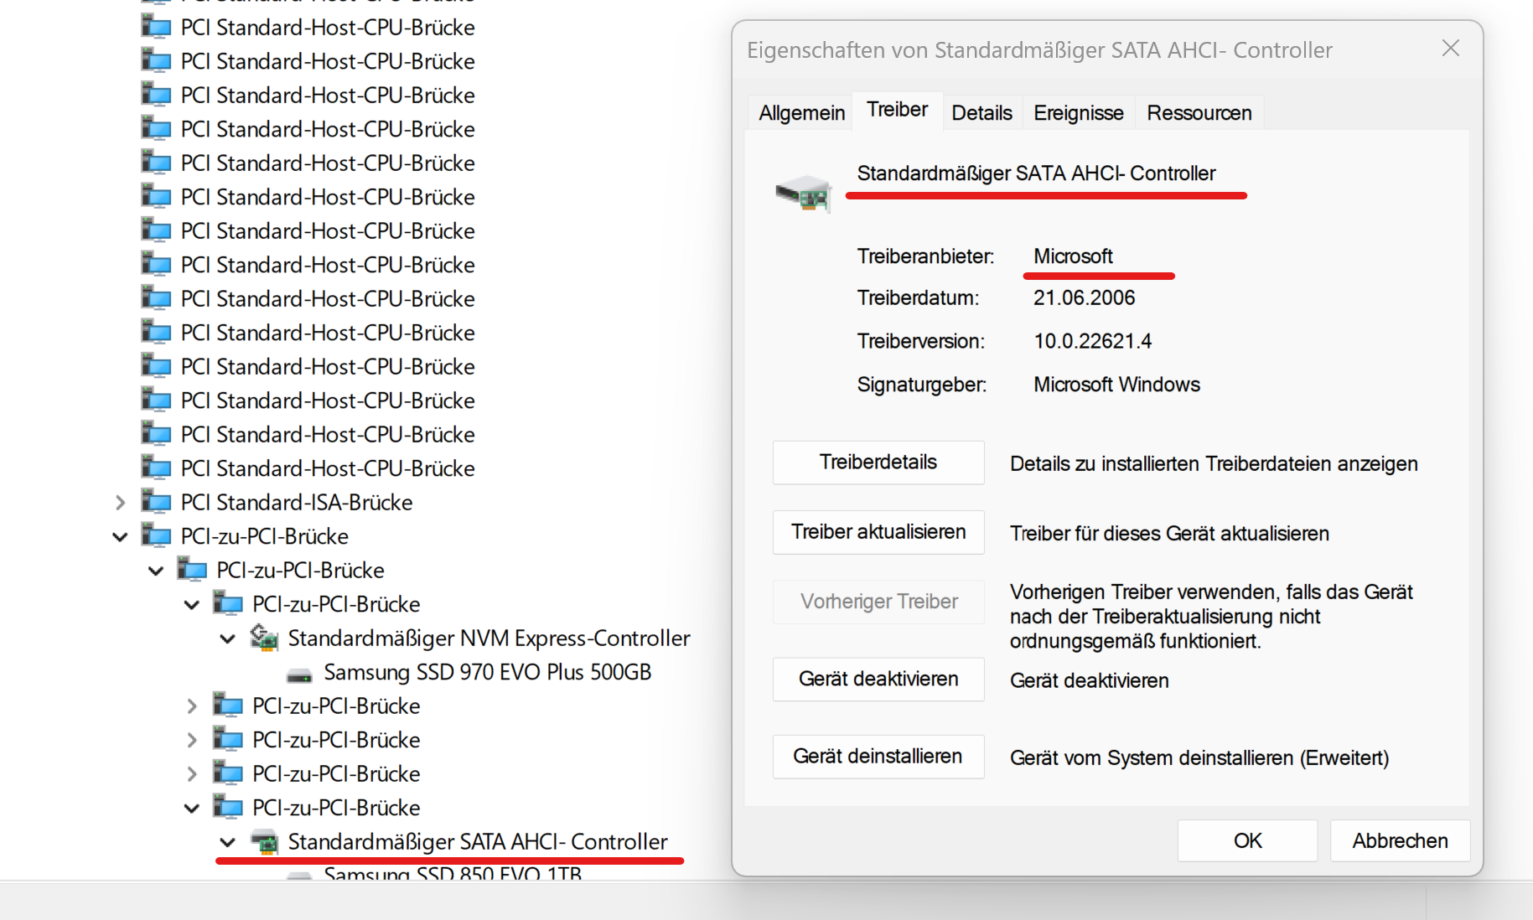The height and width of the screenshot is (920, 1533).
Task: Expand the PCI Standard-ISA-Brücke node
Action: (x=120, y=503)
